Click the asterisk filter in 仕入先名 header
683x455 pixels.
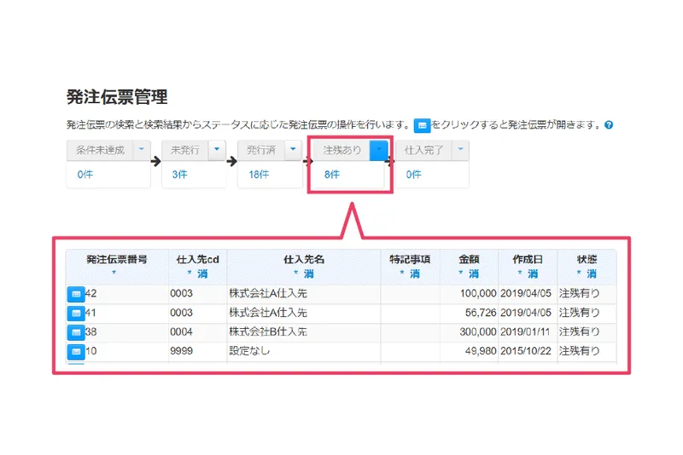(295, 273)
